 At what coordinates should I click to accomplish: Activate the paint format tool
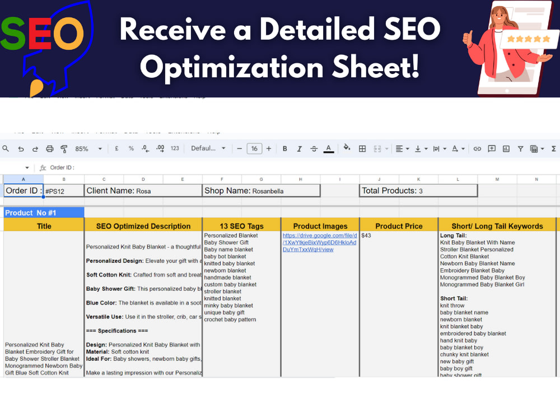tap(64, 148)
